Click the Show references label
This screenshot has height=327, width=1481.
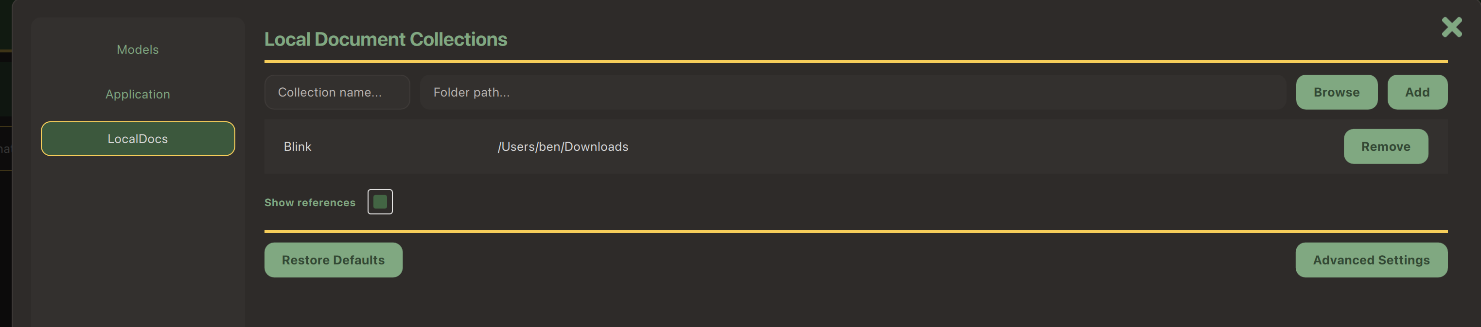[x=309, y=202]
